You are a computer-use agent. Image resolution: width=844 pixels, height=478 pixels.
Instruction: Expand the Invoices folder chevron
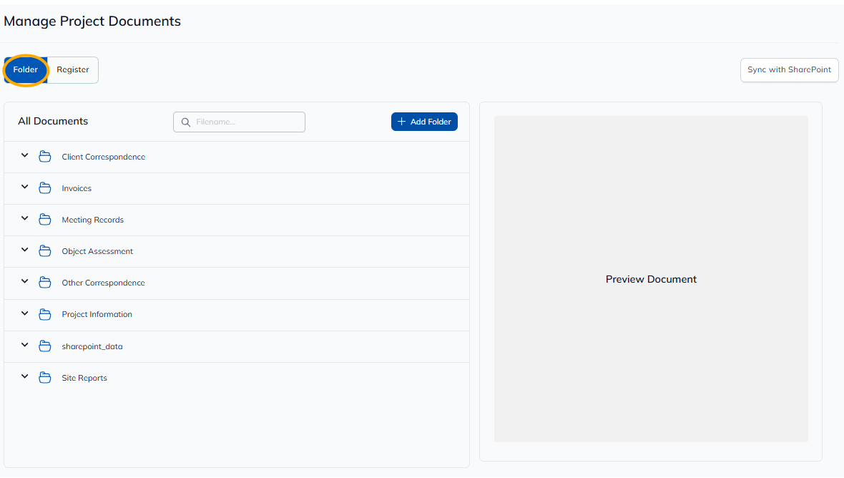24,187
